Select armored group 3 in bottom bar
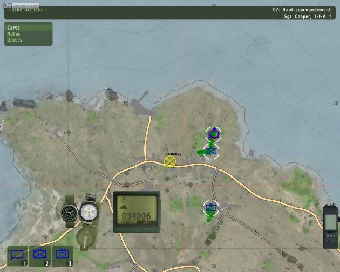The image size is (340, 272). pos(63,256)
